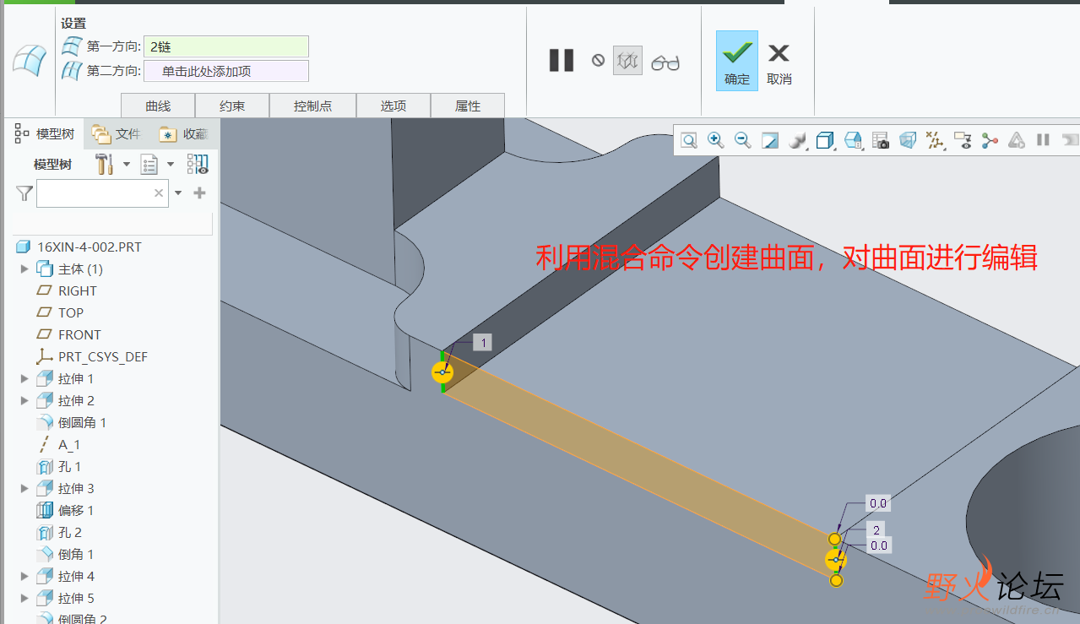This screenshot has height=624, width=1080.
Task: Open dropdown arrow next to list display icon
Action: point(171,164)
